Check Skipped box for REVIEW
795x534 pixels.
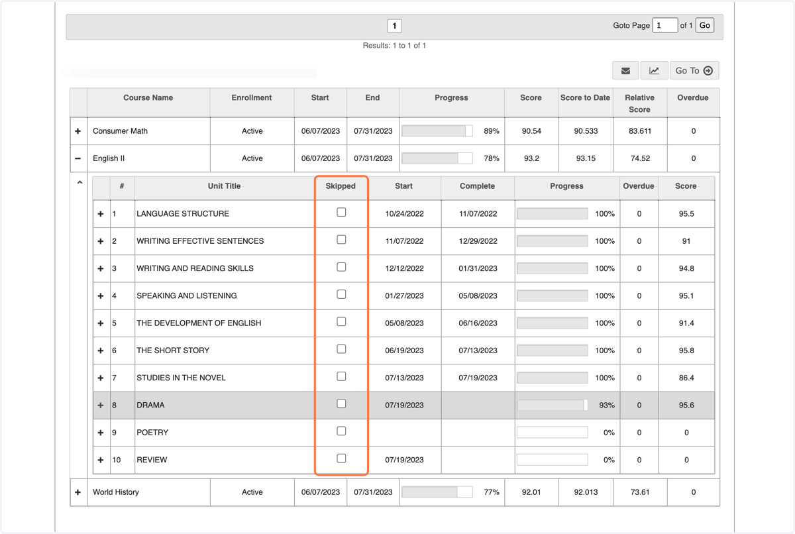pos(341,458)
